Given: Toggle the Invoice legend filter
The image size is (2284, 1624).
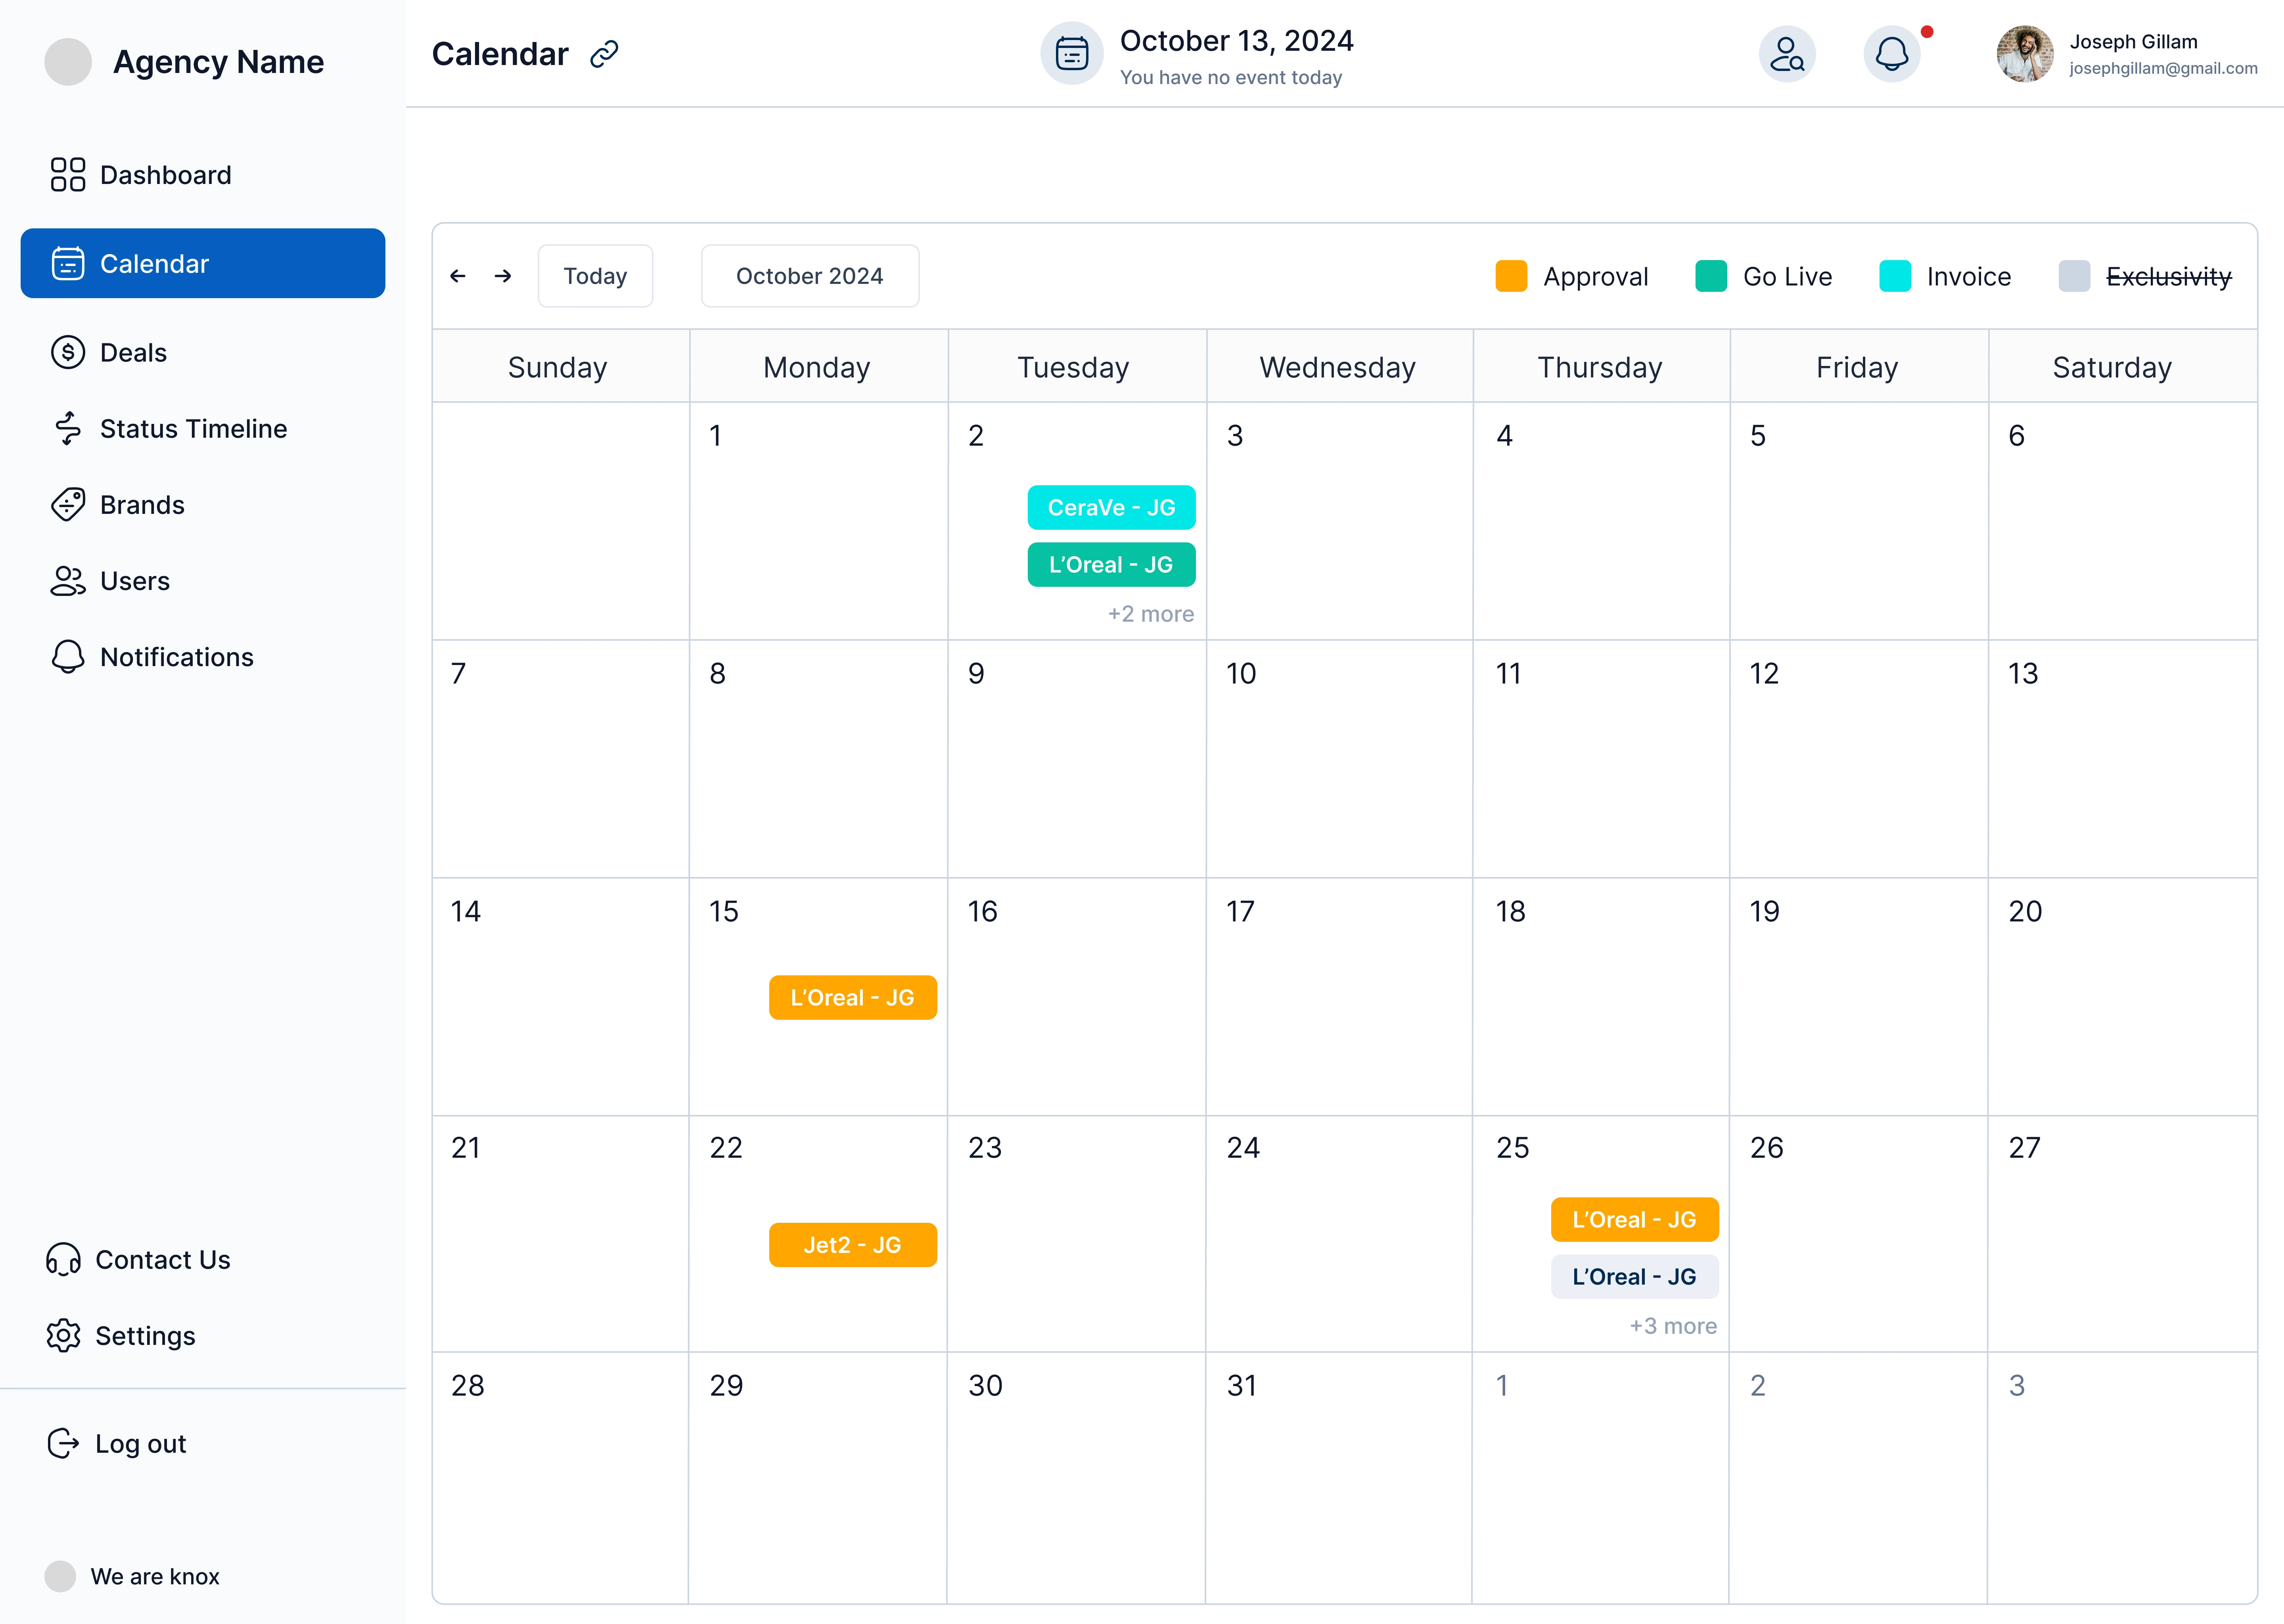Looking at the screenshot, I should point(1967,277).
